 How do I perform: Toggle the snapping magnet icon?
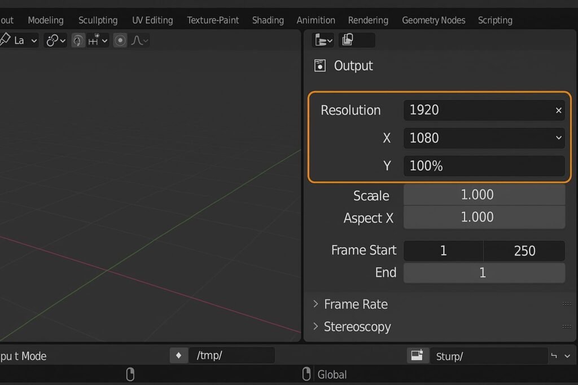click(x=78, y=41)
